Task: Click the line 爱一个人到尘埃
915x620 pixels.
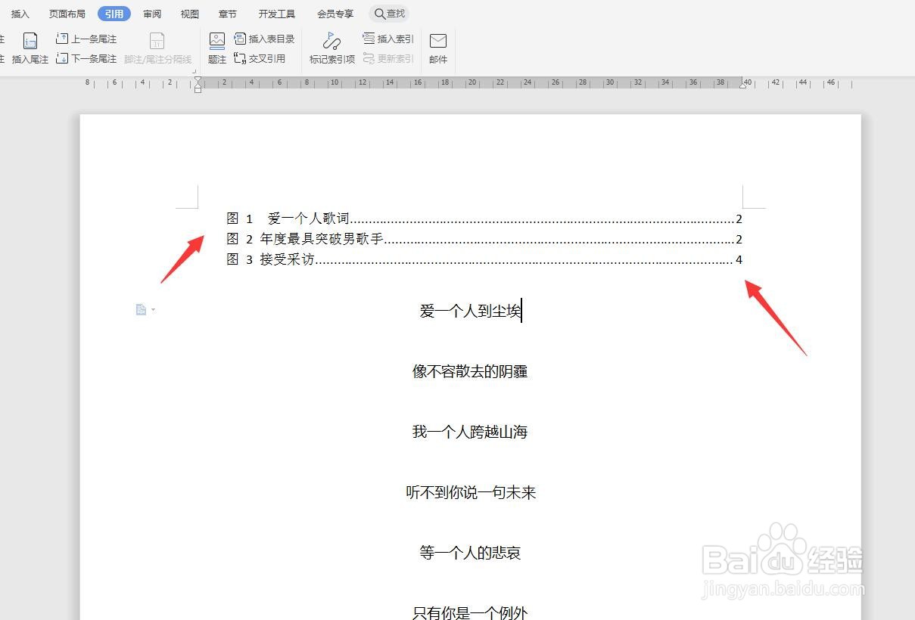Action: pos(470,311)
